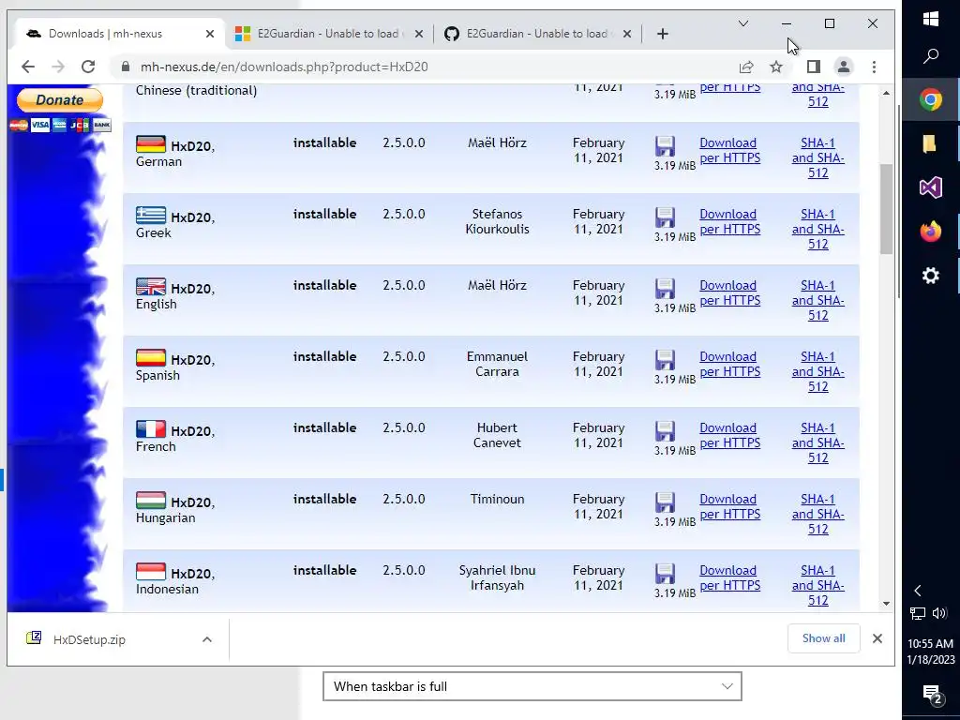Click the network tray icon

coord(917,613)
